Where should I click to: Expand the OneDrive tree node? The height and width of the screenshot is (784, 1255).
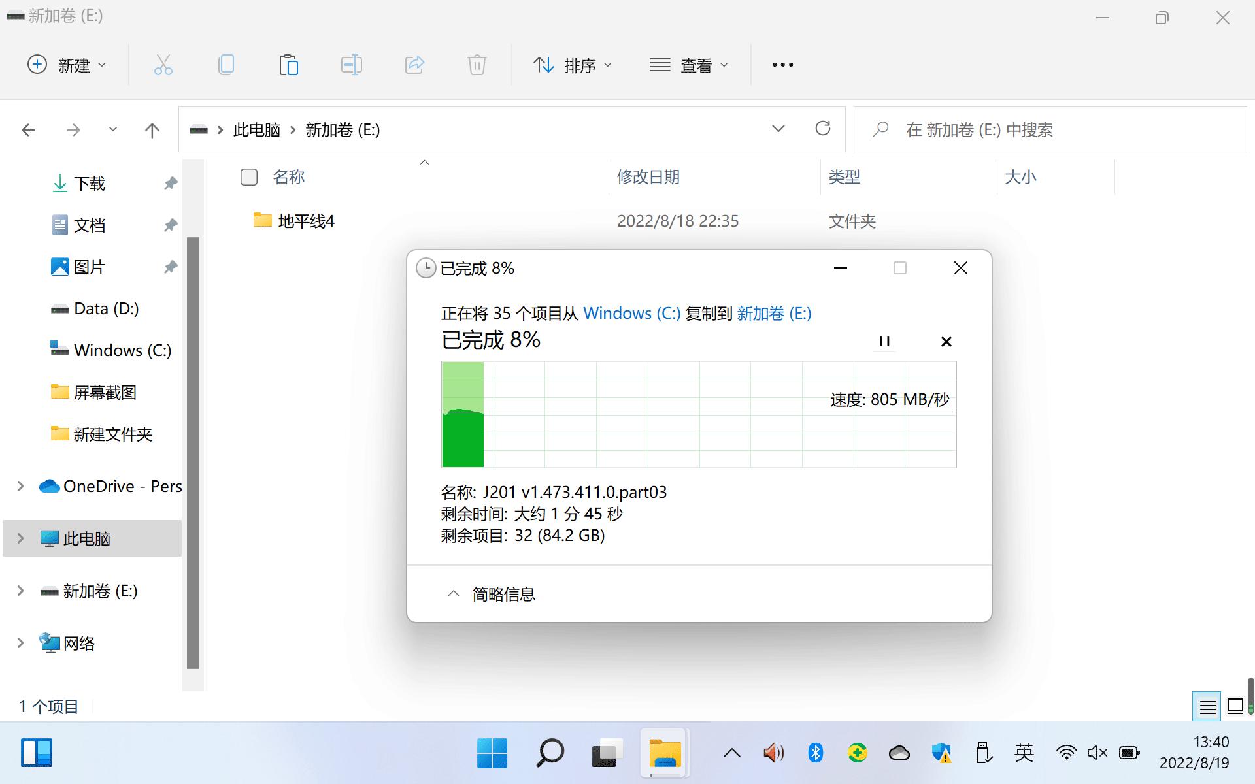click(x=20, y=486)
